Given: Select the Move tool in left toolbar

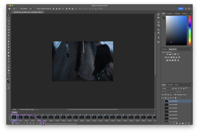Looking at the screenshot, I should 8,15.
